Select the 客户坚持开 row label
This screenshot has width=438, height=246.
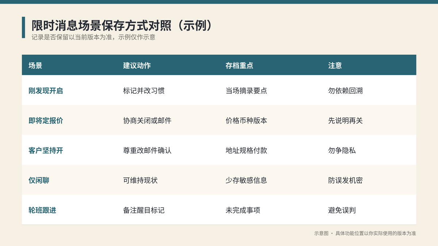(46, 151)
